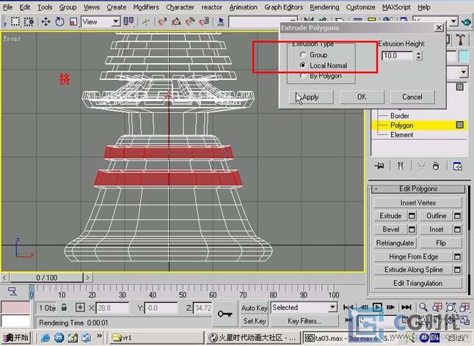
Task: Open the modifier list dropdown arrow
Action: coord(464,72)
